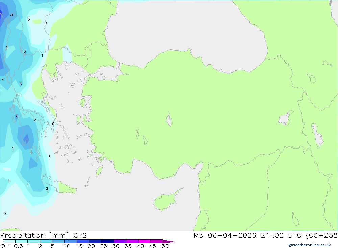
Task: Click the '10' legend scale label
Action: (67, 246)
